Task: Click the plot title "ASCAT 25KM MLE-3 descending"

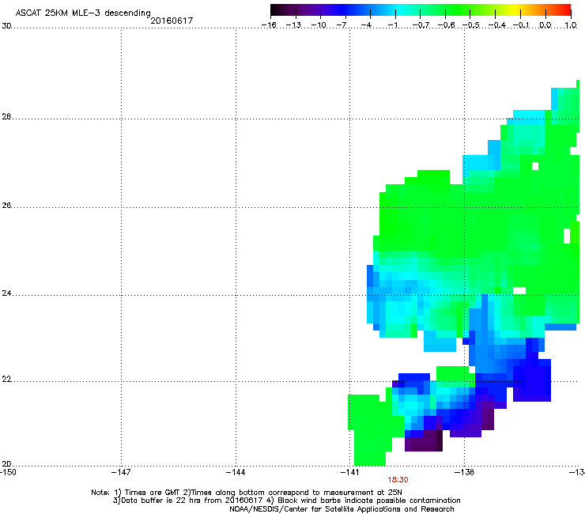Action: coord(83,13)
